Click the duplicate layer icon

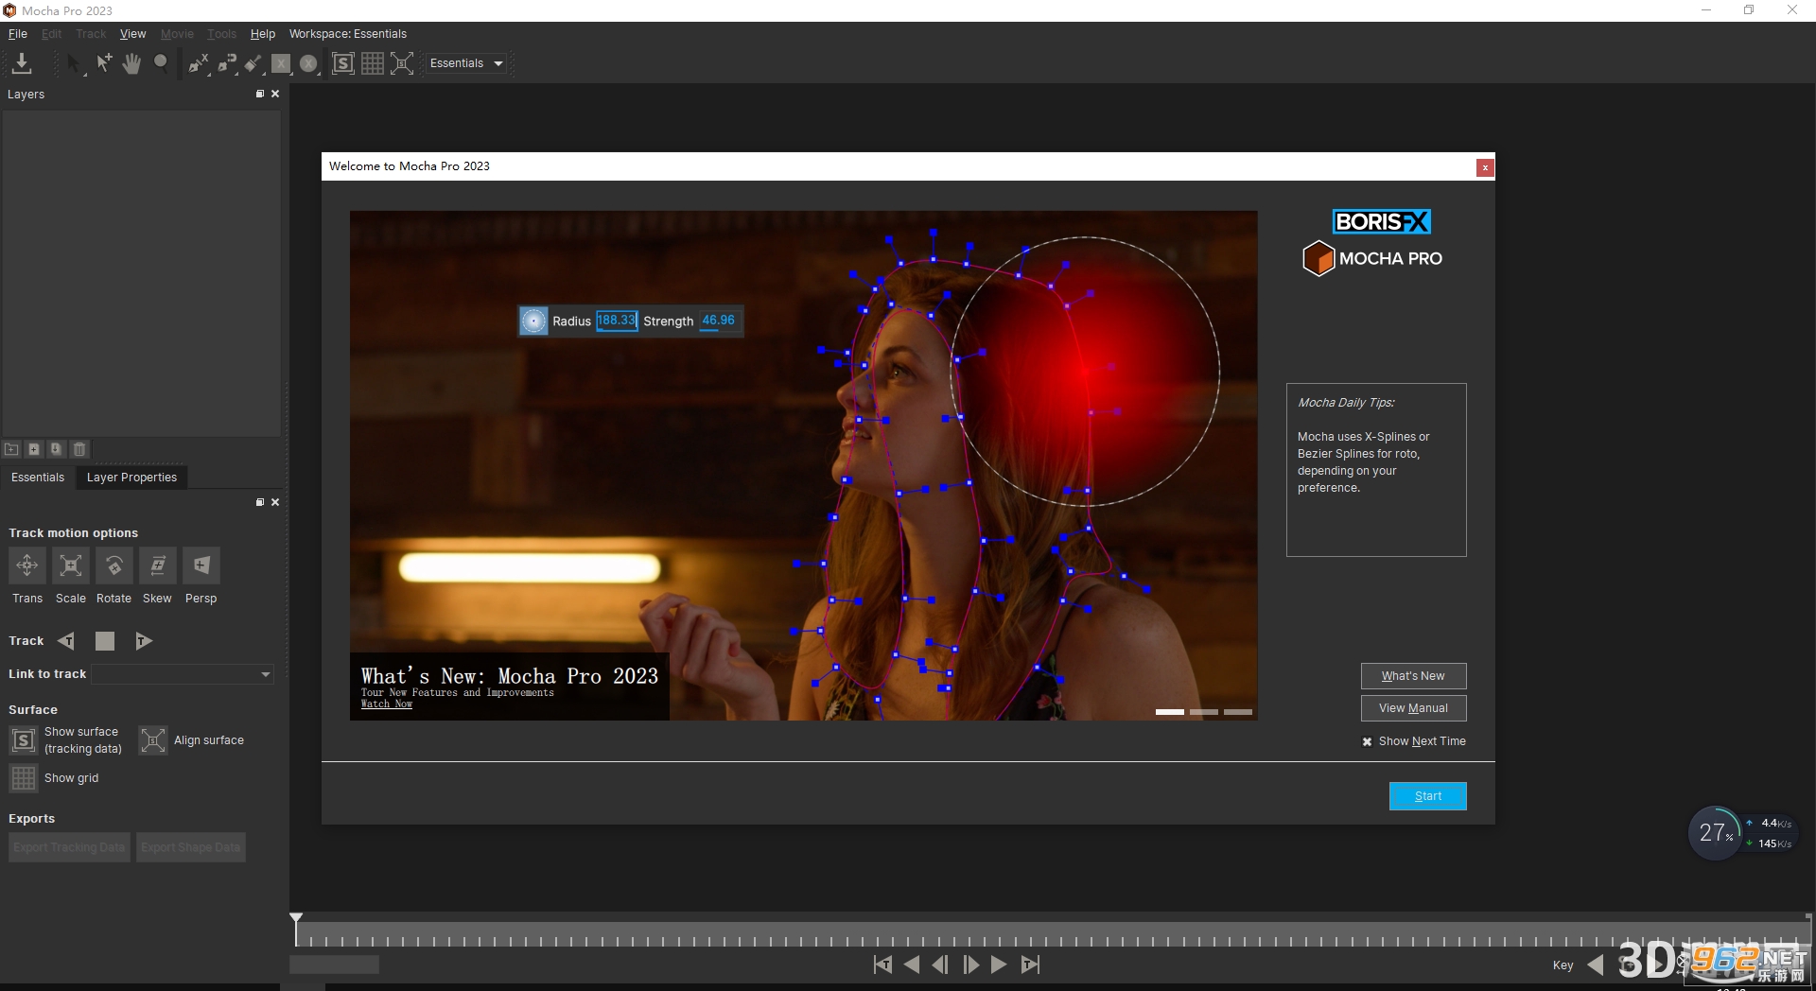(57, 449)
